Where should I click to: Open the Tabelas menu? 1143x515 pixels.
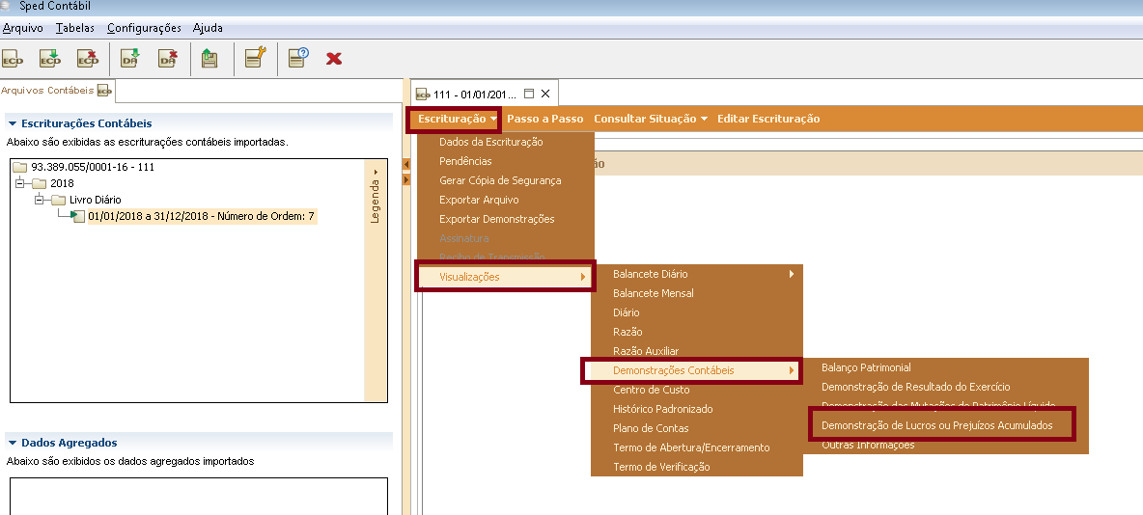tap(75, 28)
